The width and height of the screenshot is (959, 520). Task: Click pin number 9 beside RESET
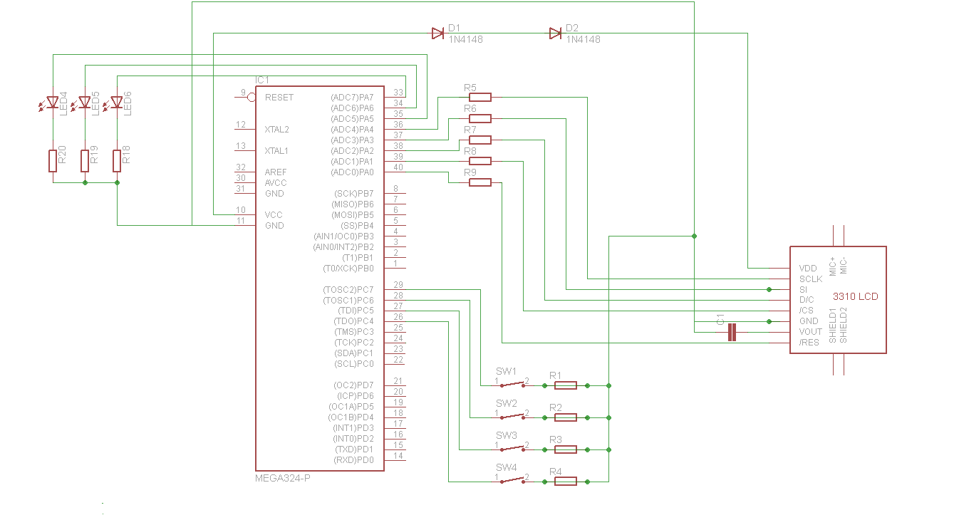coord(243,93)
